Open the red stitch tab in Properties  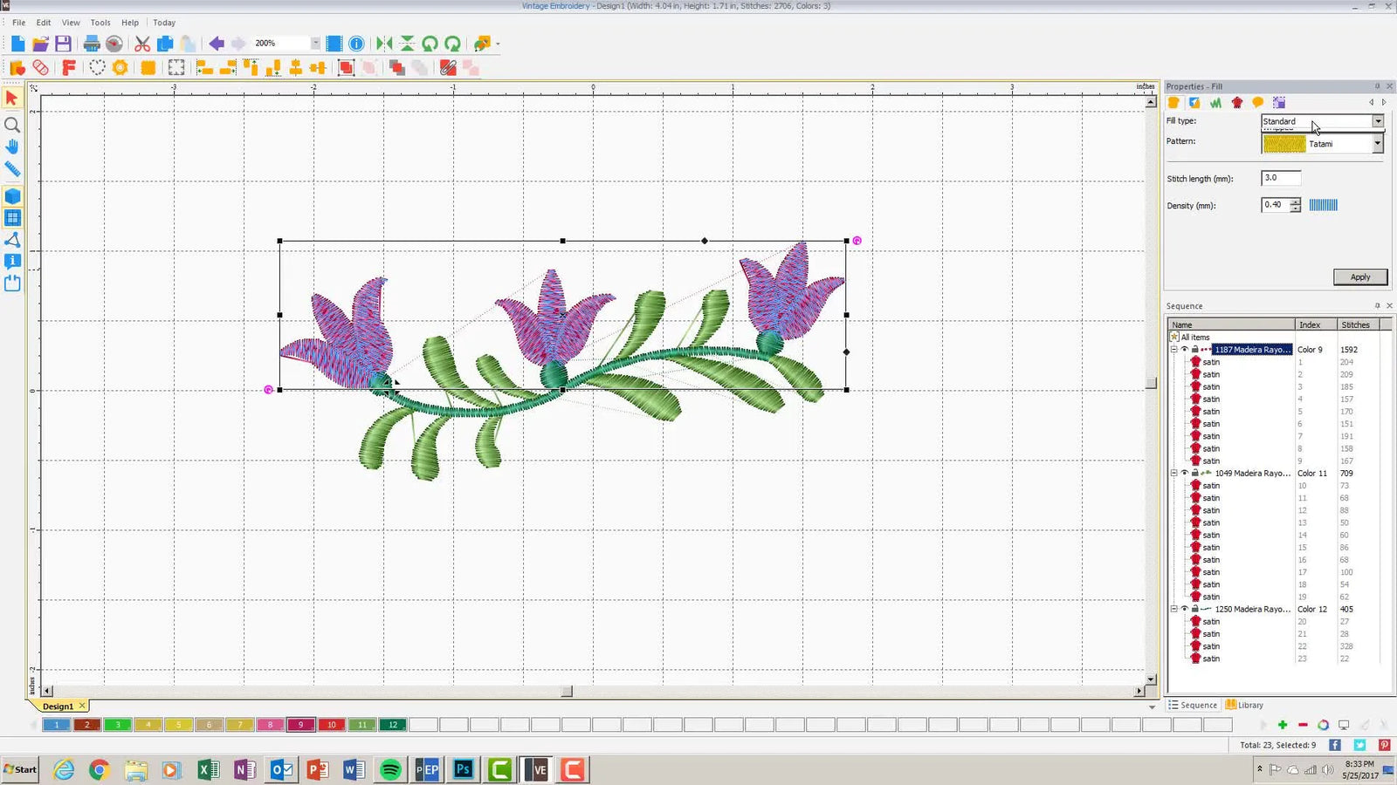1237,103
